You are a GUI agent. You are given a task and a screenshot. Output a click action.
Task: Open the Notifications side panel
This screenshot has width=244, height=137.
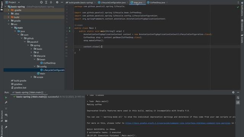click(242, 10)
